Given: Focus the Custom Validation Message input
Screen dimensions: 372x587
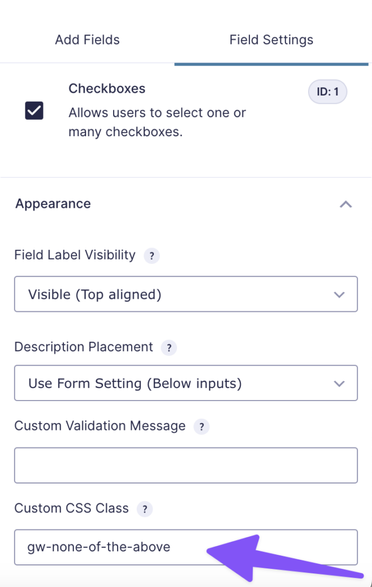Looking at the screenshot, I should (186, 466).
